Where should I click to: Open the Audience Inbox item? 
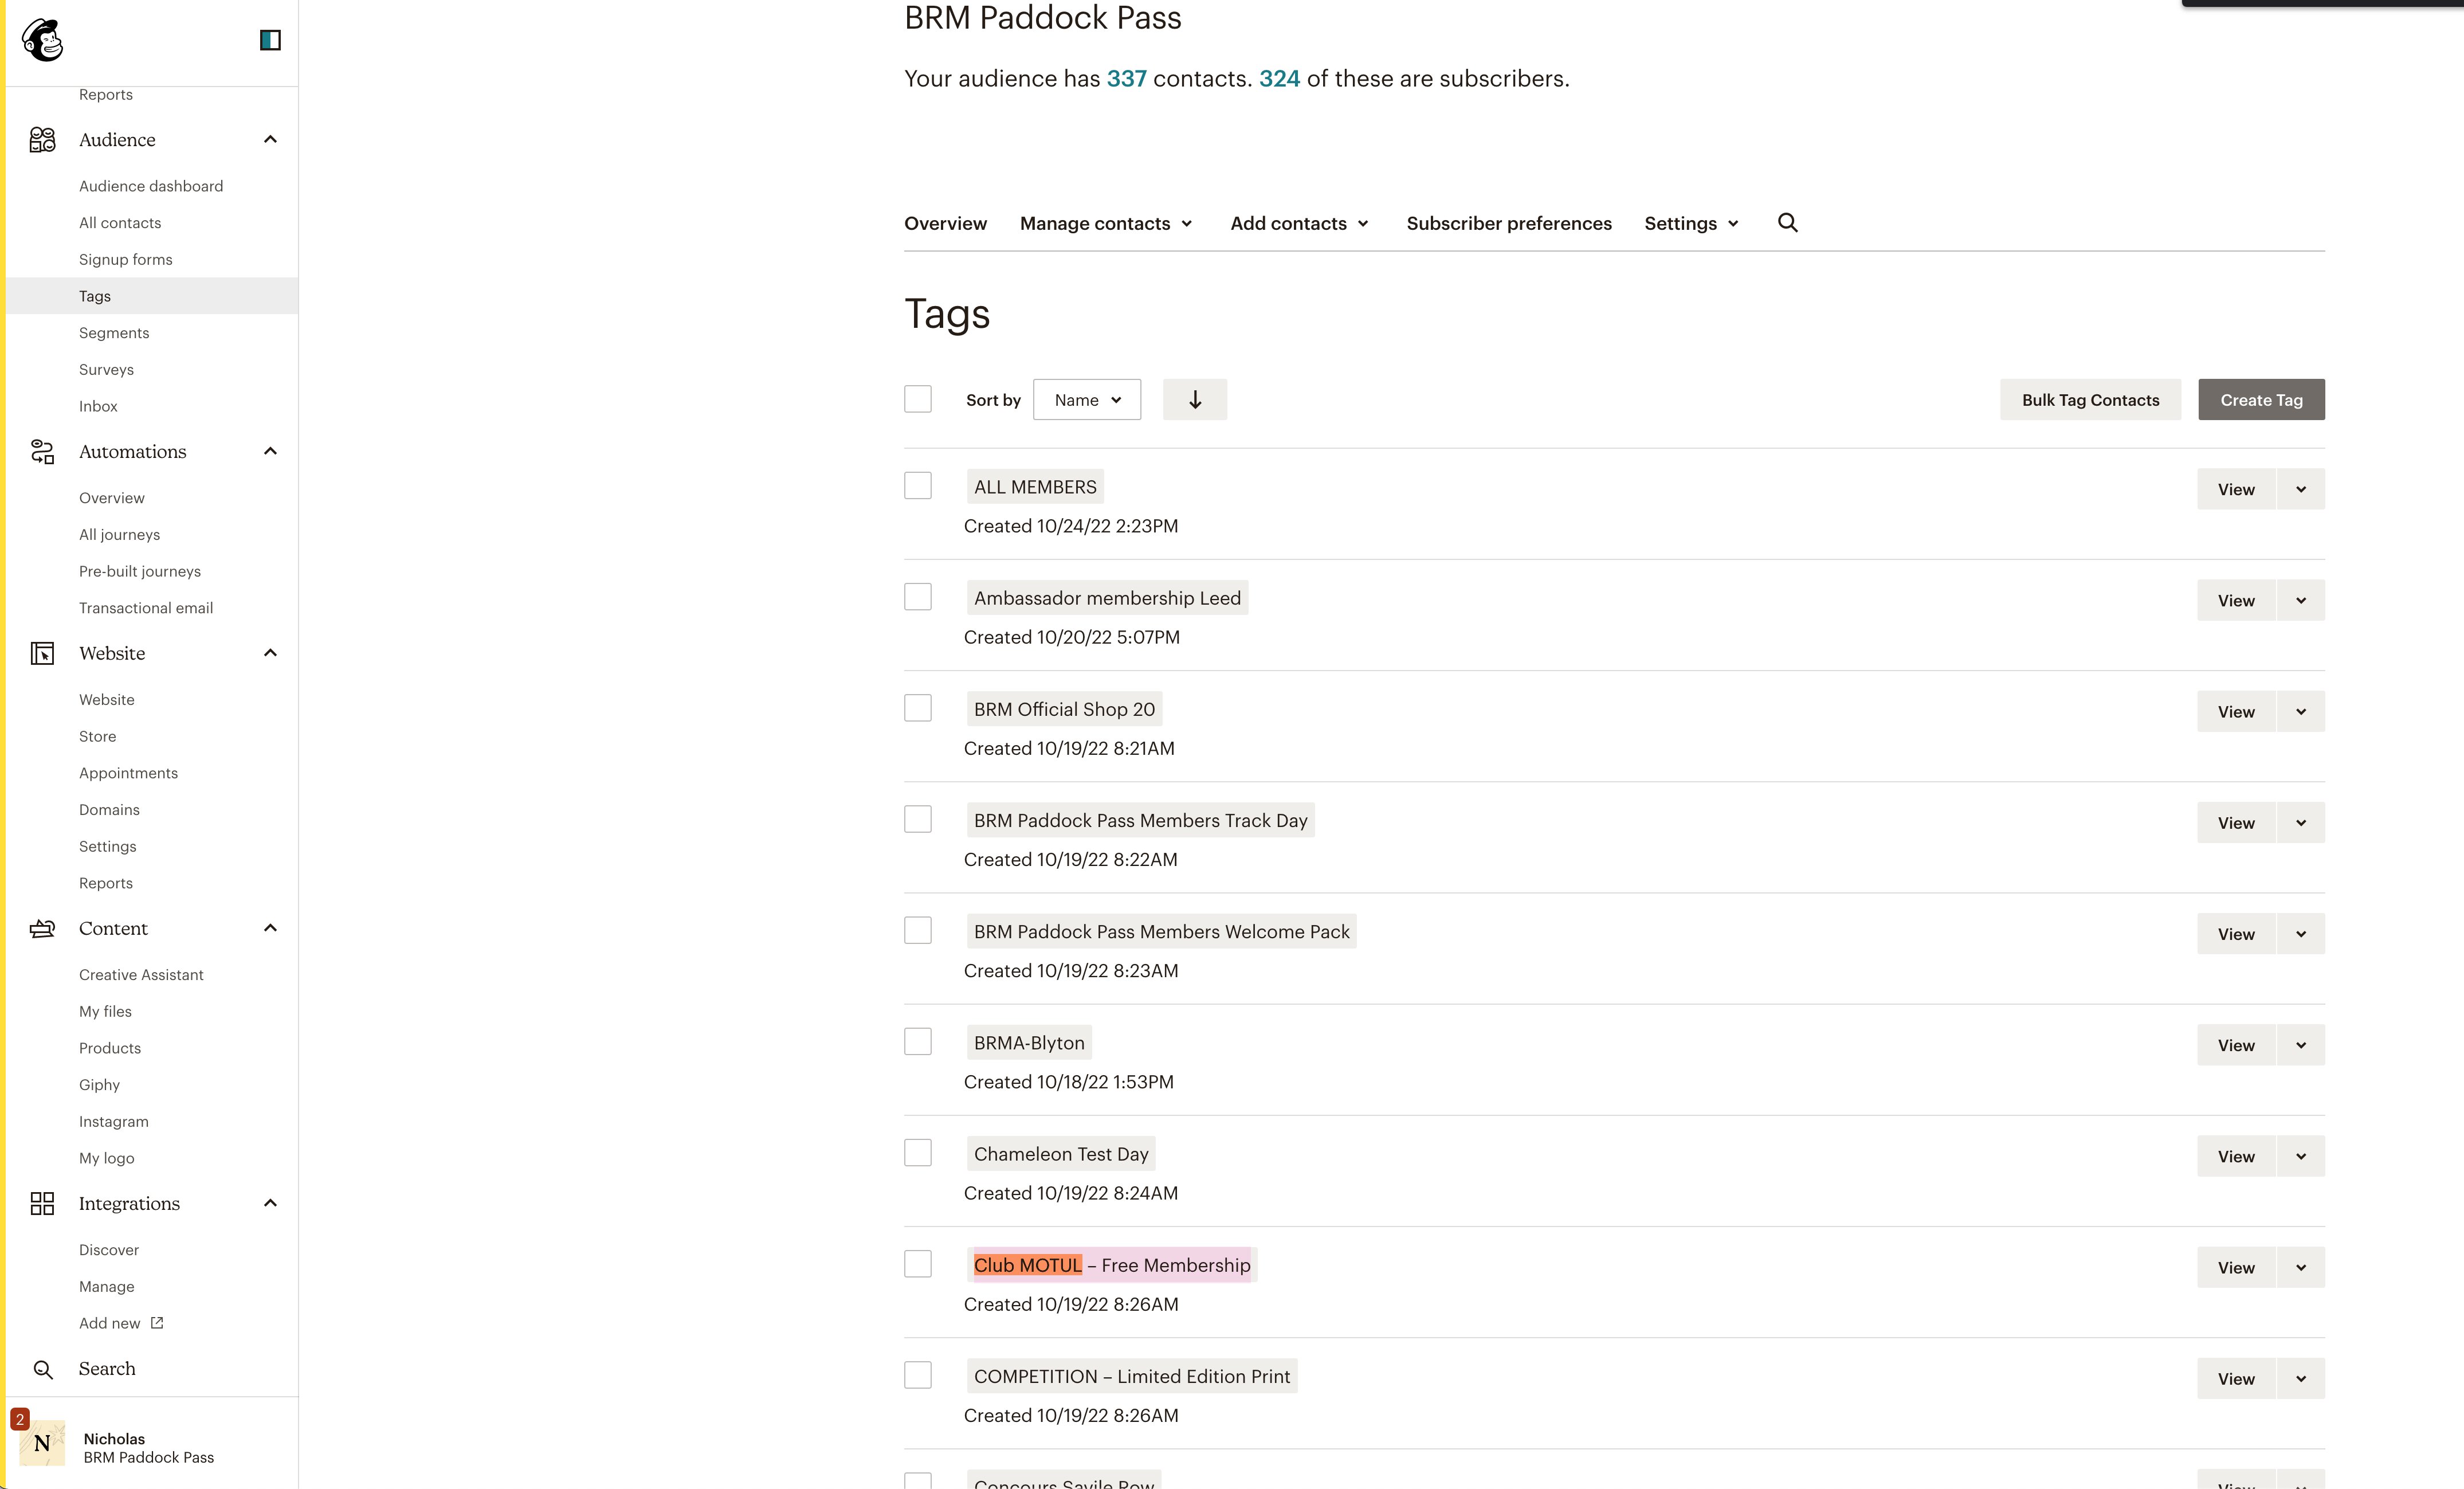click(98, 406)
